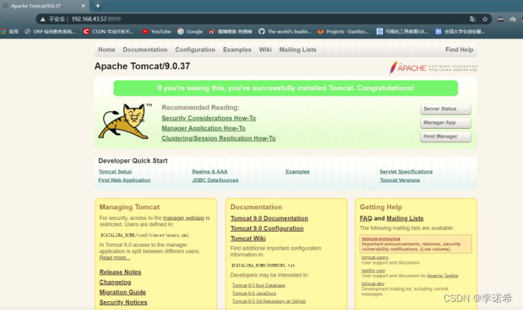523x310 pixels.
Task: Open the Google bookmark
Action: [x=190, y=32]
